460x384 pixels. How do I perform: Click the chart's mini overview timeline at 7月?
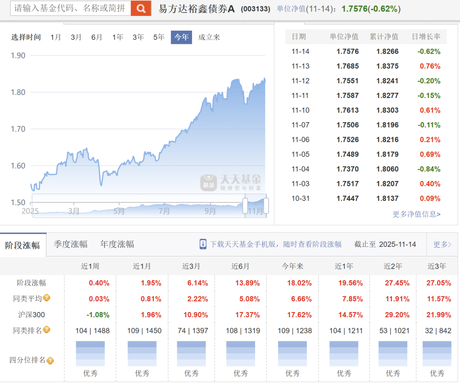pyautogui.click(x=164, y=210)
